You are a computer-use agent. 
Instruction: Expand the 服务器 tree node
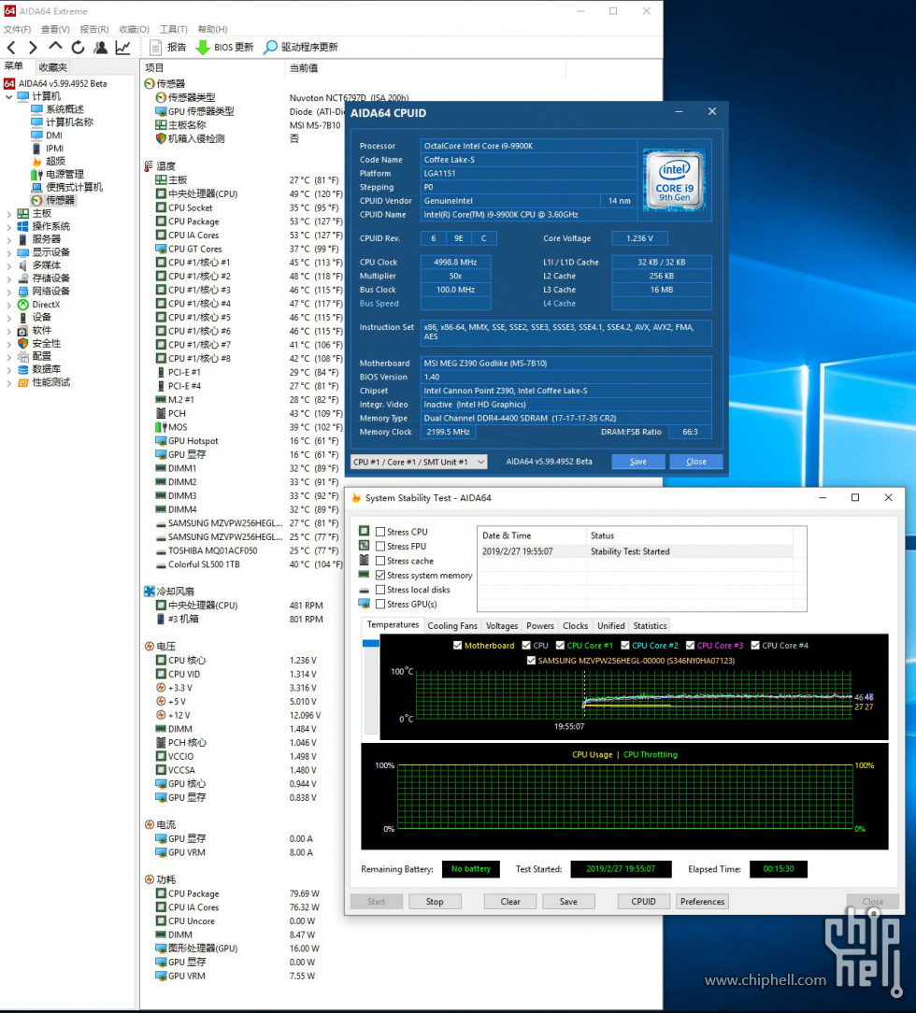(9, 239)
